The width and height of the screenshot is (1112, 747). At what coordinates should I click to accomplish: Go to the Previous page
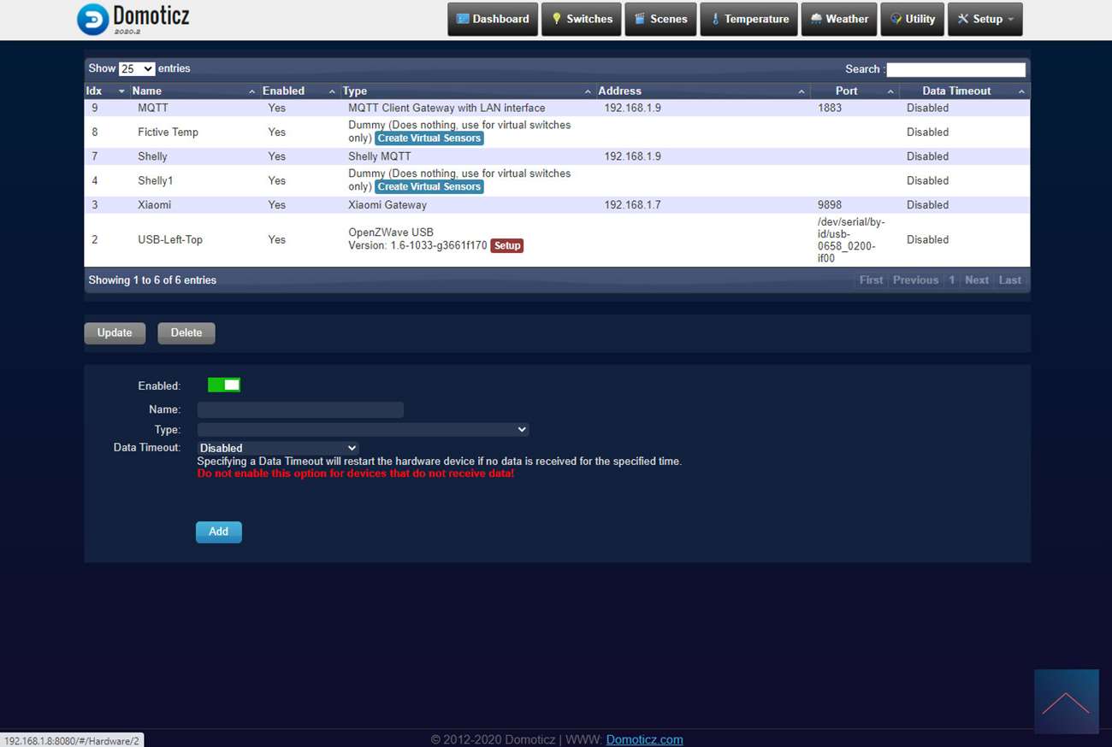(915, 280)
